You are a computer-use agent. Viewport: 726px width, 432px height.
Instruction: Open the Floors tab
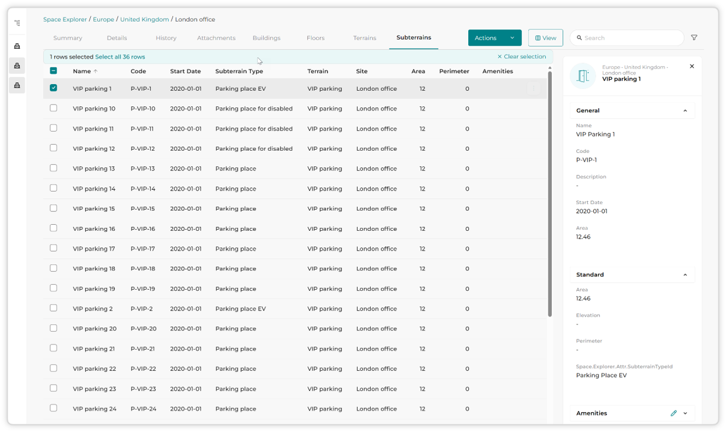[x=316, y=38]
